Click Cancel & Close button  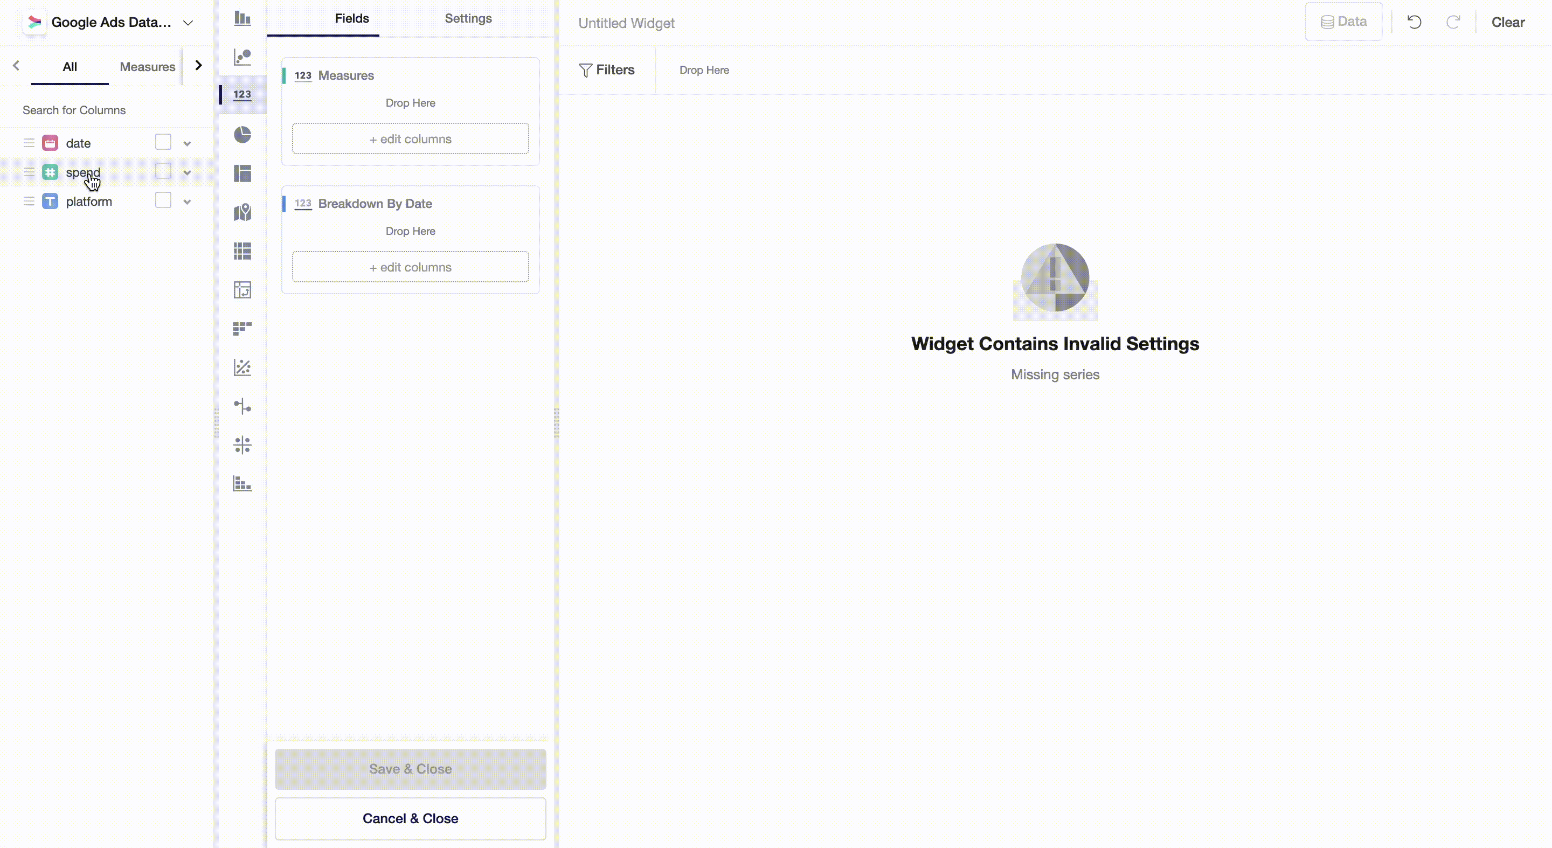coord(410,818)
